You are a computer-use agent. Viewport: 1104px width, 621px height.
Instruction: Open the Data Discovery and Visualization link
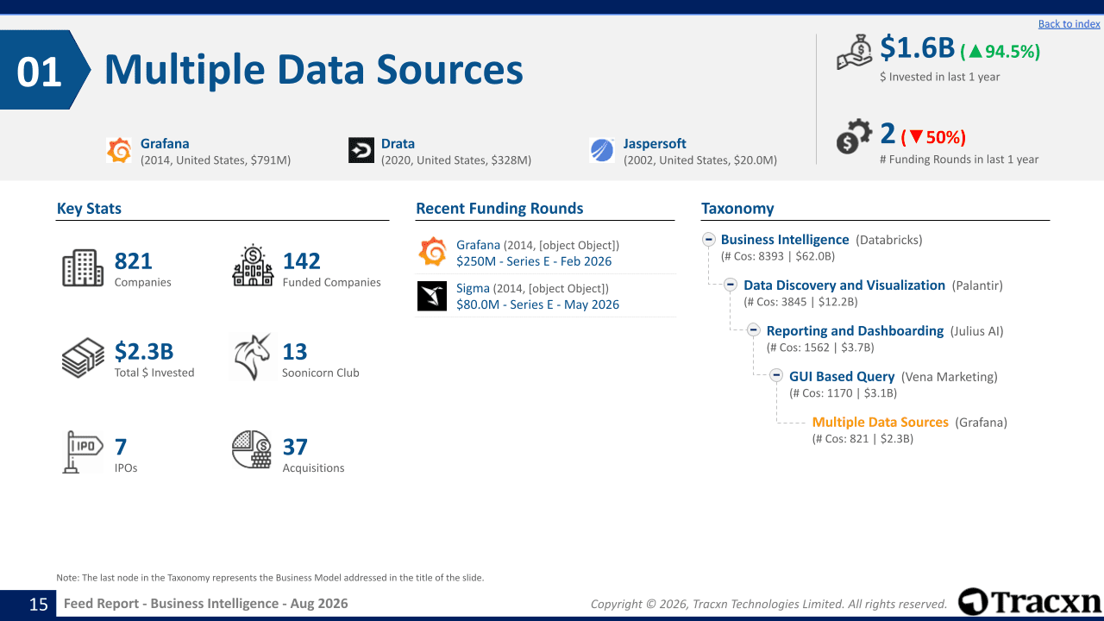pos(844,285)
